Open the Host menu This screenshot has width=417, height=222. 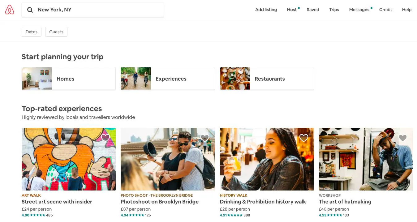tap(292, 10)
